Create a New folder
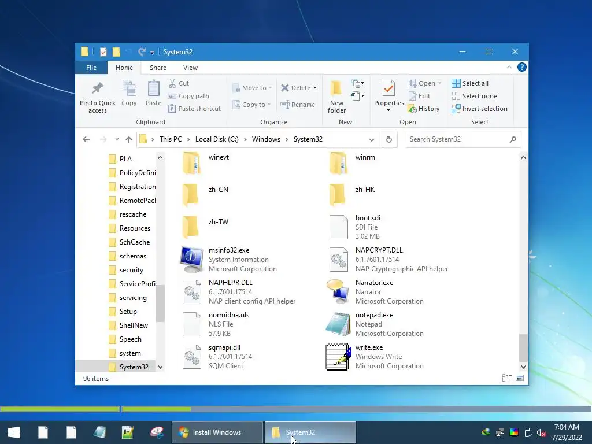 (336, 97)
